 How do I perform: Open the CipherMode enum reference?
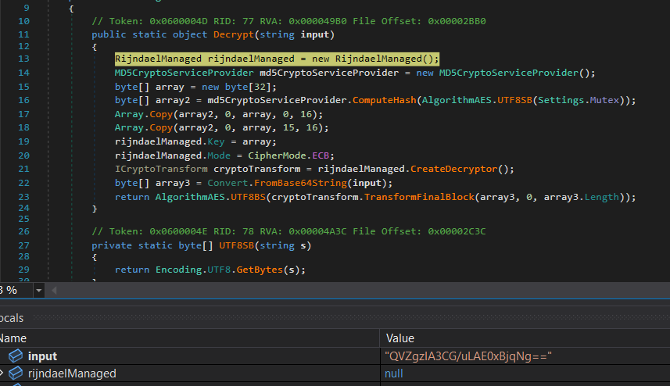(x=278, y=155)
